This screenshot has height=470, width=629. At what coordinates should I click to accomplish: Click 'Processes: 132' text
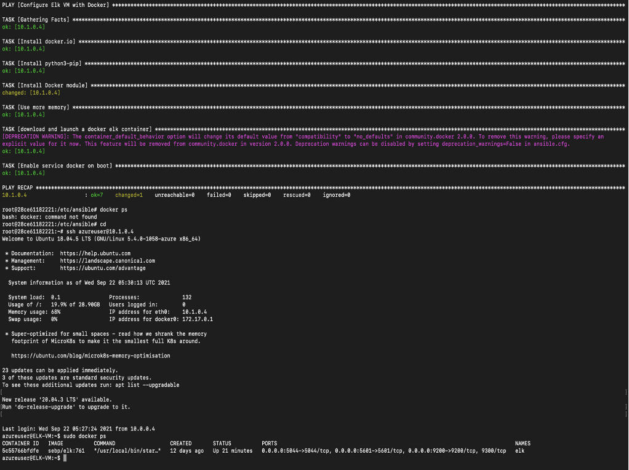tap(150, 298)
